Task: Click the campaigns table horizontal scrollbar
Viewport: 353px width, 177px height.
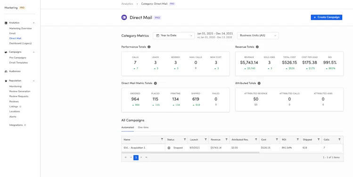Action: (x=190, y=152)
